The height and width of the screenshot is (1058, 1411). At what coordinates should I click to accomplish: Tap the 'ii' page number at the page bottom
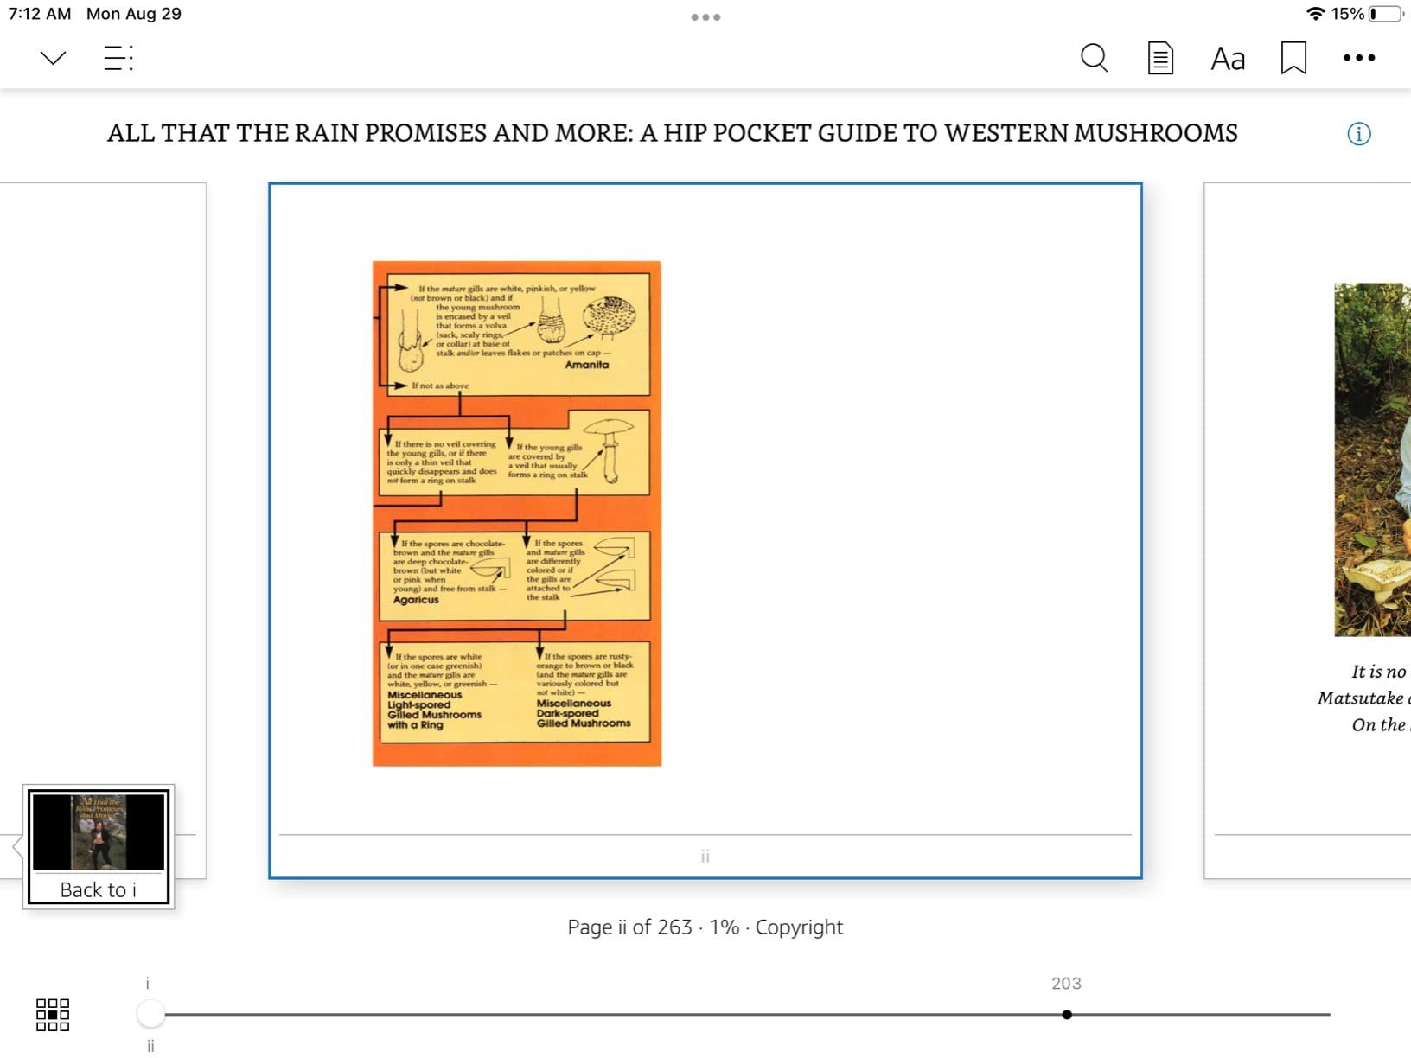pos(705,857)
